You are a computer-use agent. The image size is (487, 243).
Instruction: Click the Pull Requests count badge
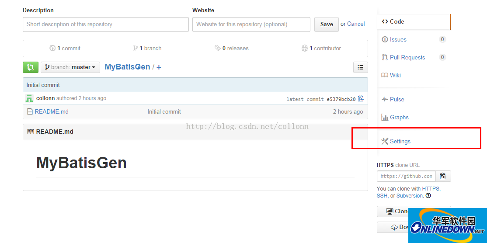[442, 57]
